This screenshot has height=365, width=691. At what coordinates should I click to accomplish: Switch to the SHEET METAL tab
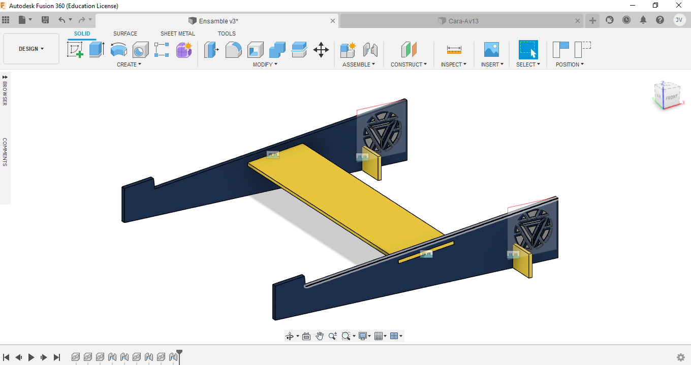[x=178, y=34]
